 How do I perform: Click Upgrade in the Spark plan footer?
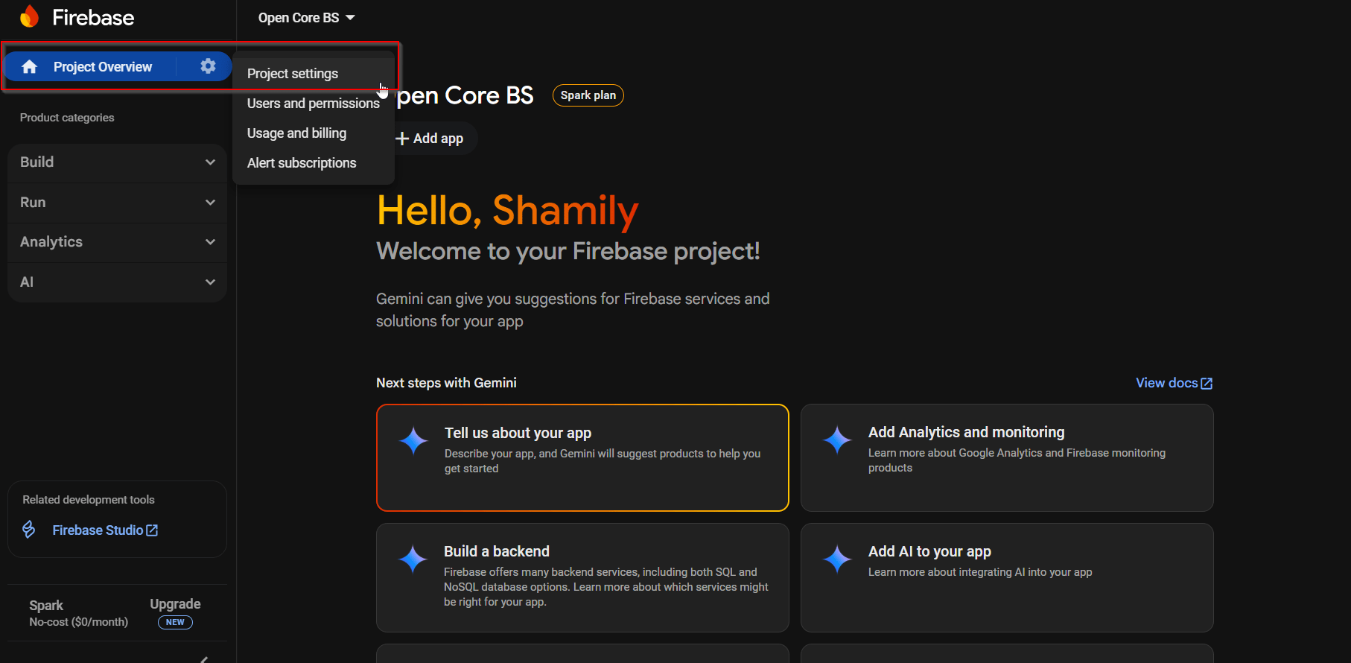175,604
